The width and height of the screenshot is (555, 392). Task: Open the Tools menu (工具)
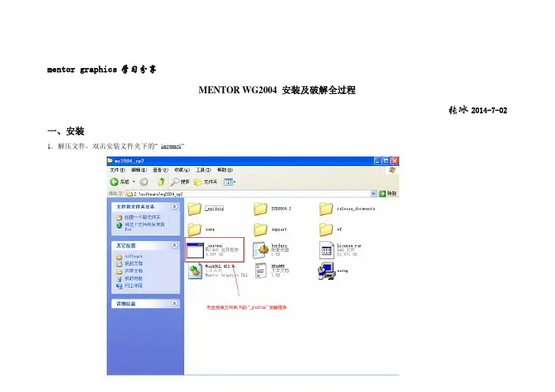[x=200, y=169]
